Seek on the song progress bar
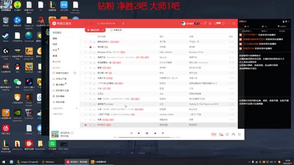Viewport: 294px width, 165px height. point(148,137)
